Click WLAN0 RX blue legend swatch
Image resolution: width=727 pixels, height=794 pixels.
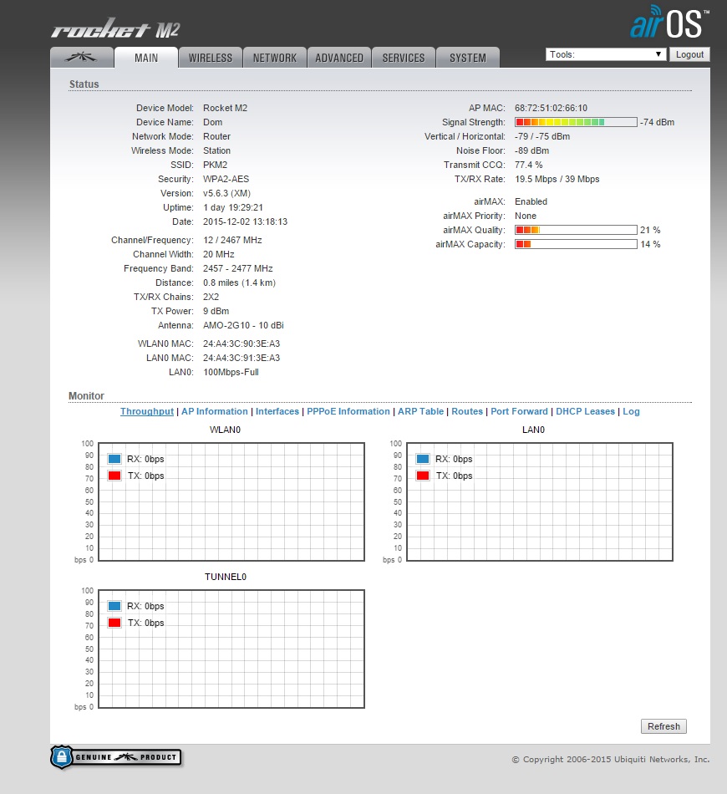tap(114, 459)
